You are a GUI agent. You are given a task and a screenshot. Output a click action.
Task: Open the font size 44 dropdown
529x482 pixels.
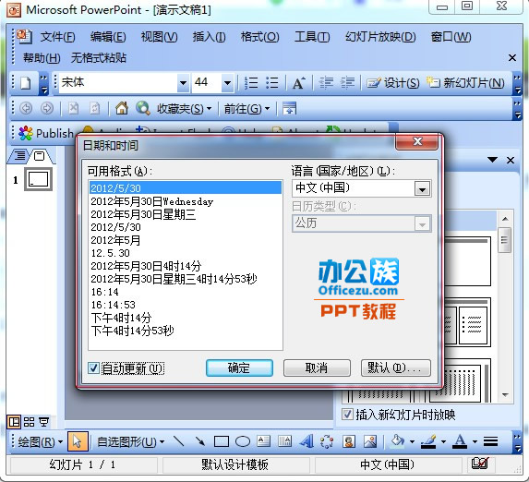pos(228,83)
